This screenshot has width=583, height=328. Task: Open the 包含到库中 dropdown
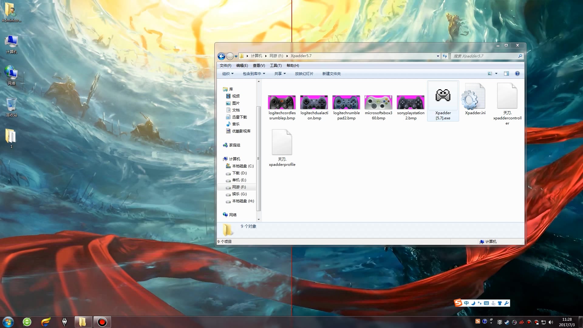pos(254,74)
